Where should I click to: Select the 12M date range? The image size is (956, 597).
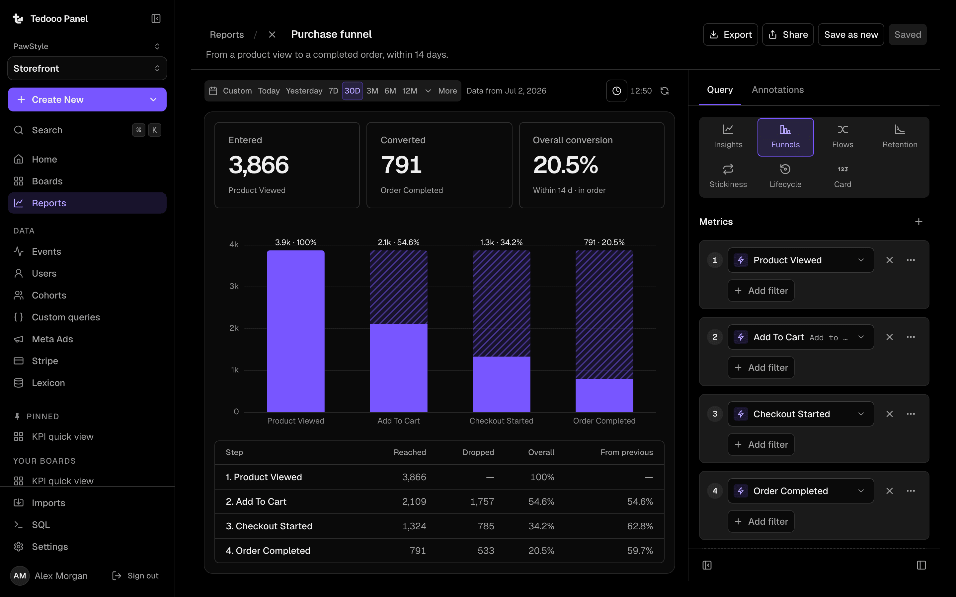coord(410,91)
